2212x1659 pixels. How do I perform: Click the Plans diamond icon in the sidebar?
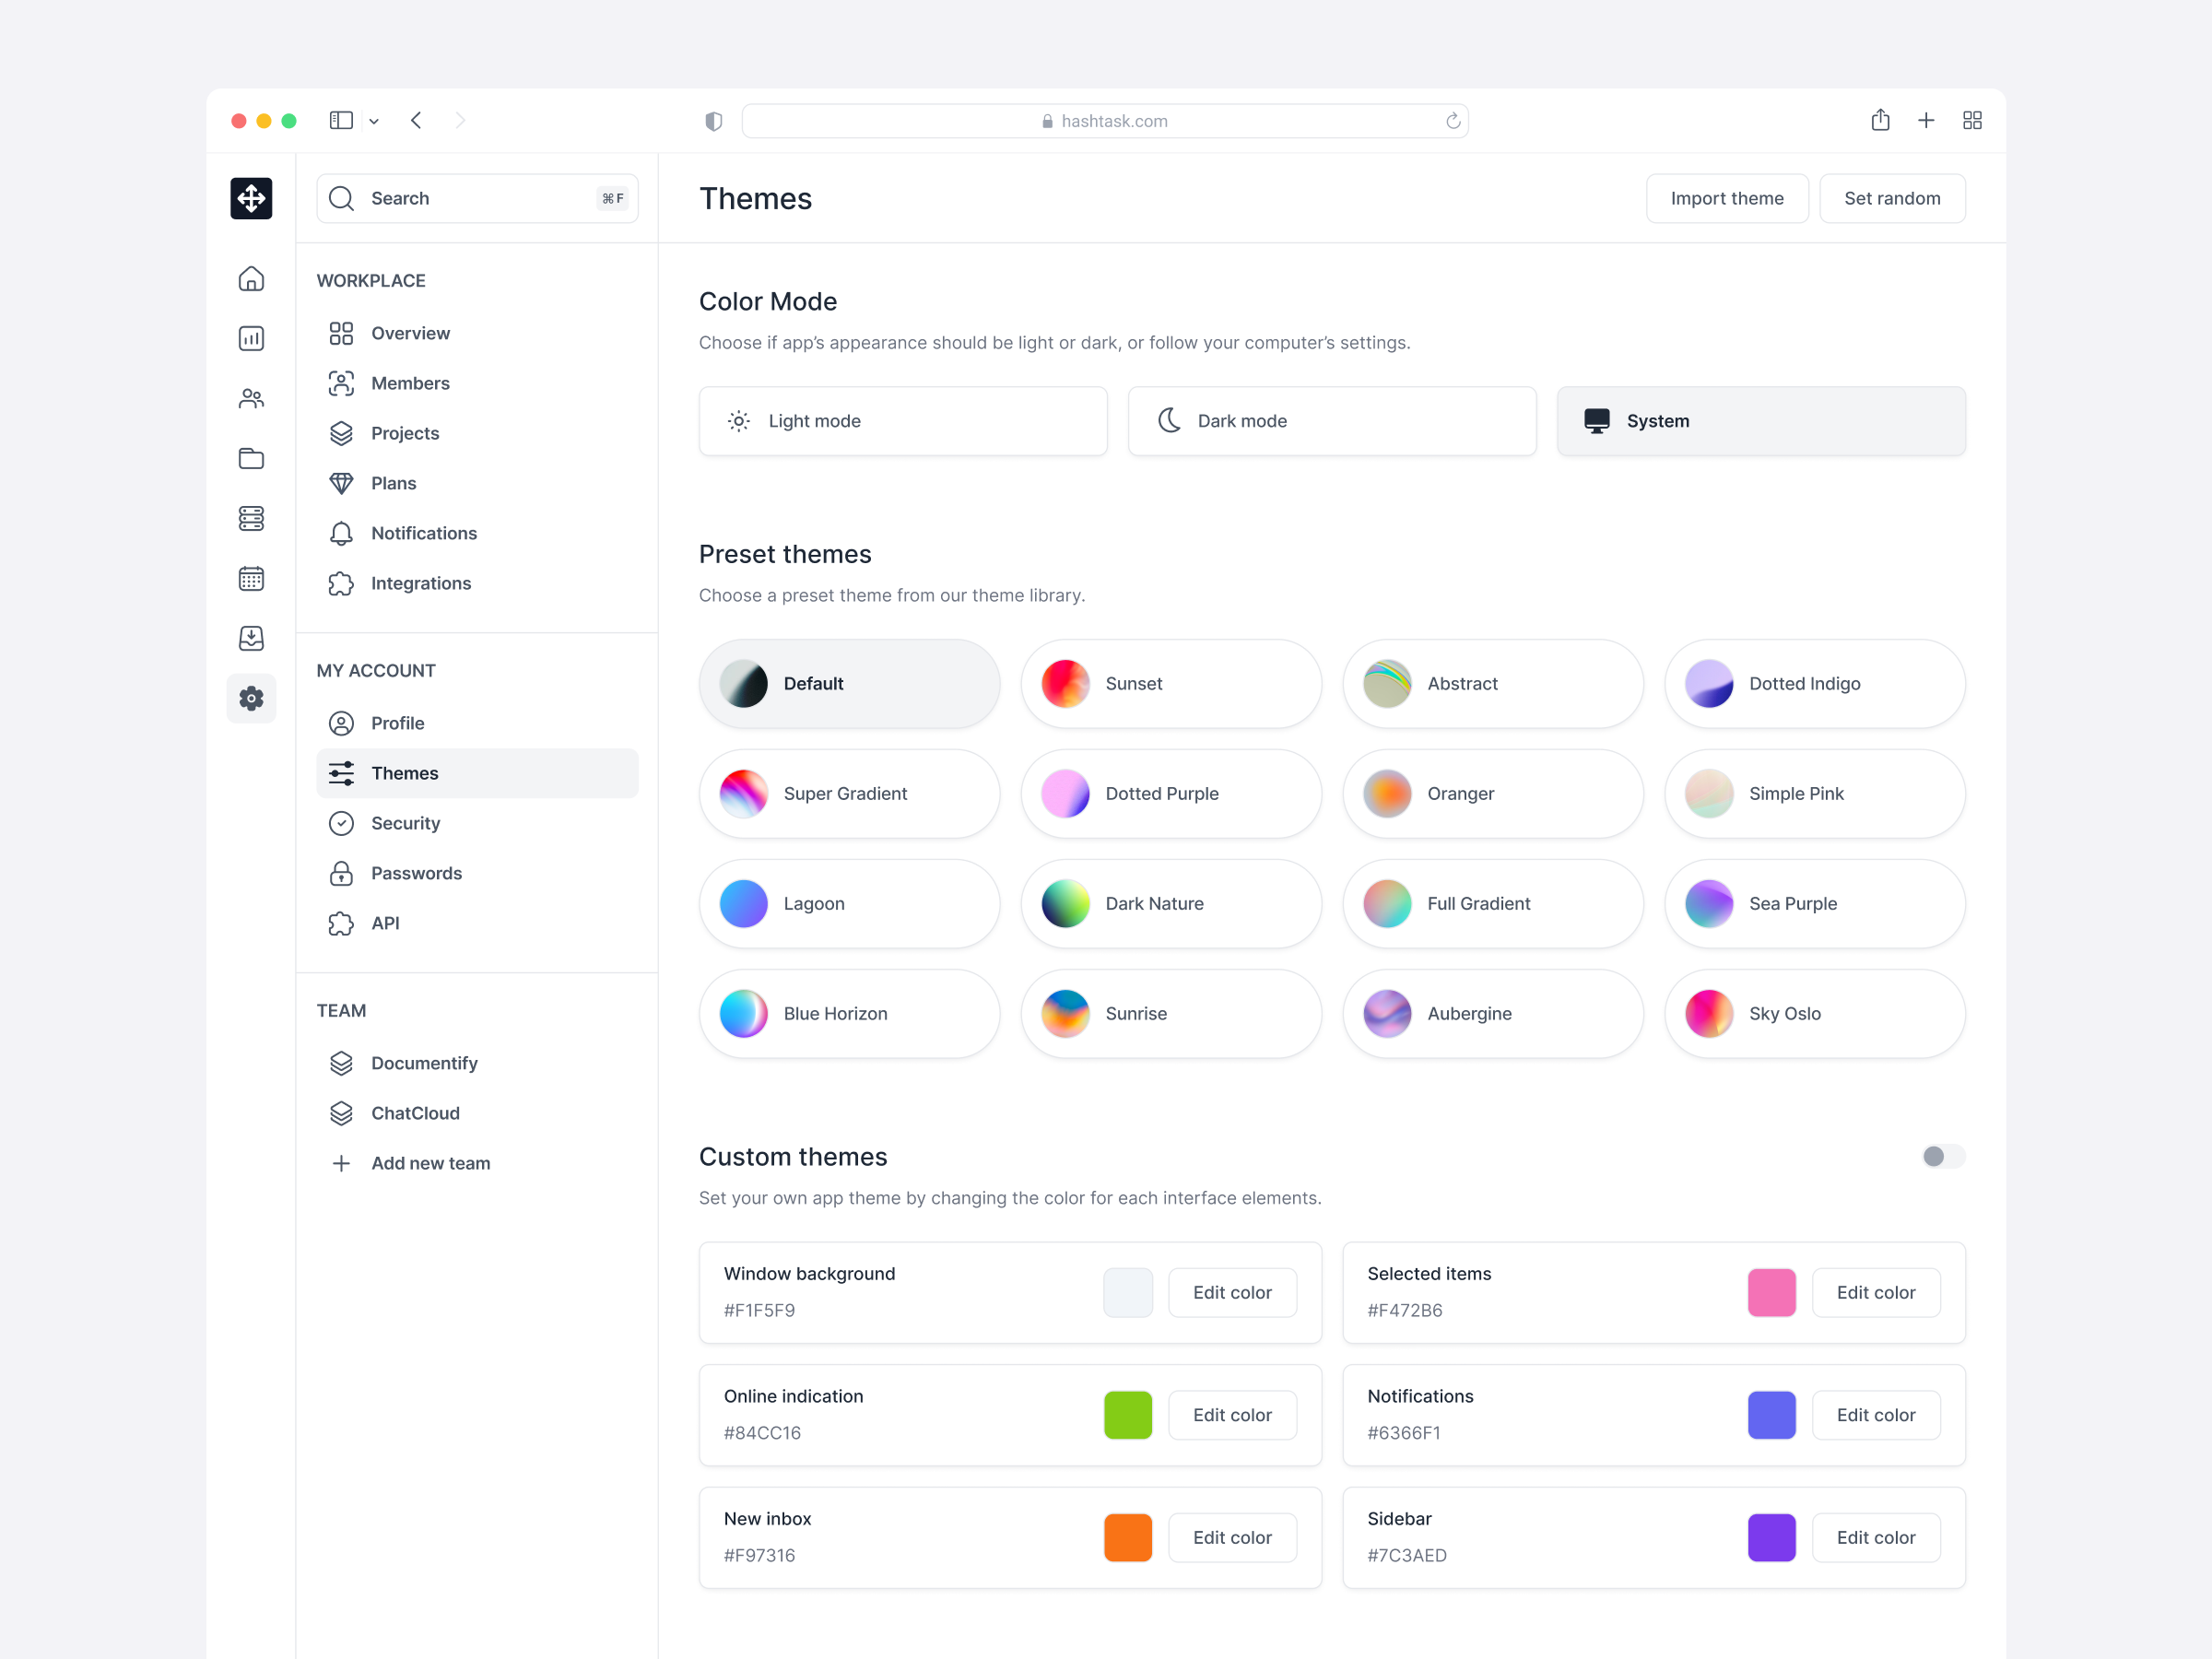[x=341, y=483]
